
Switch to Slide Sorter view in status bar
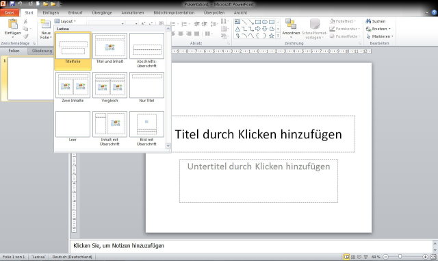point(353,257)
